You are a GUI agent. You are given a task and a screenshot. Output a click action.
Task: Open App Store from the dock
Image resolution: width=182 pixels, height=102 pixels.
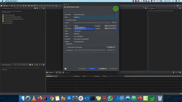point(69,98)
